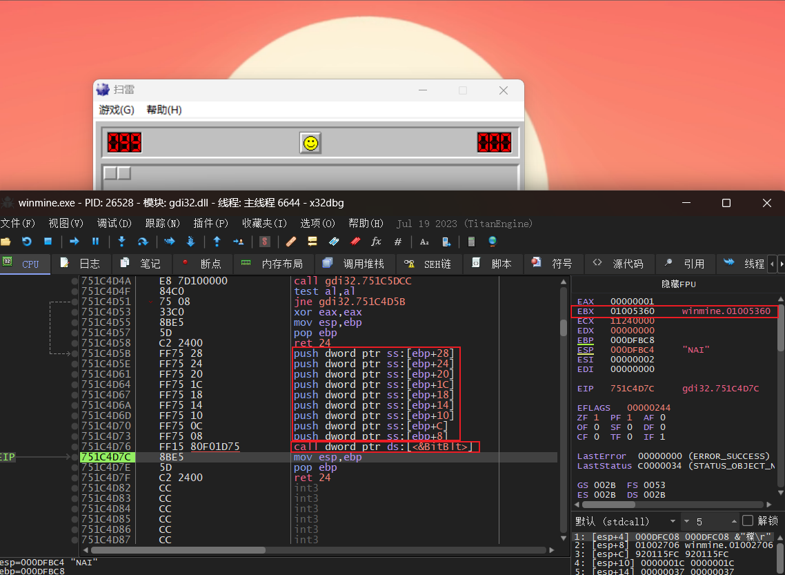Click the argument count stepper arrow
Image resolution: width=785 pixels, height=575 pixels.
(734, 521)
